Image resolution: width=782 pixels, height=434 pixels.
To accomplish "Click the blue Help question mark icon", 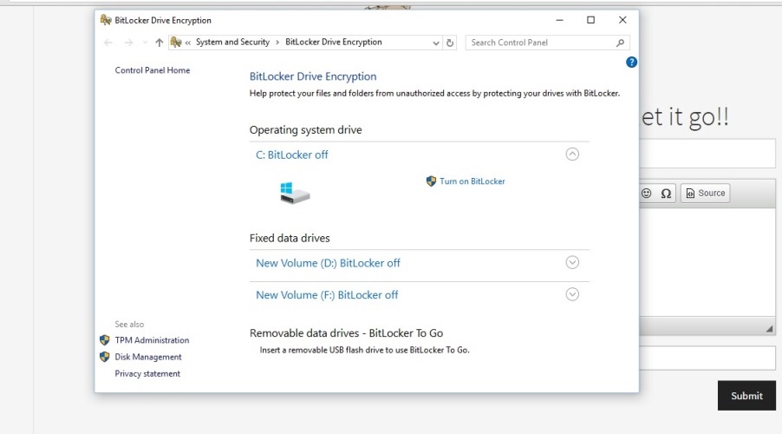I will point(631,62).
